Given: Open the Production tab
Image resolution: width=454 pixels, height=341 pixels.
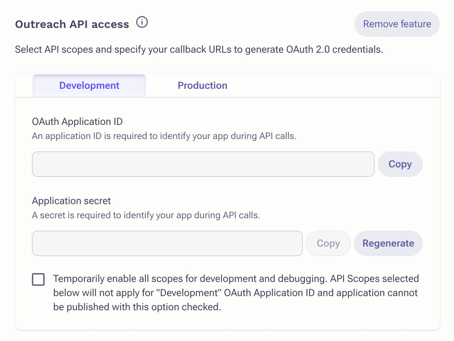Looking at the screenshot, I should [202, 86].
